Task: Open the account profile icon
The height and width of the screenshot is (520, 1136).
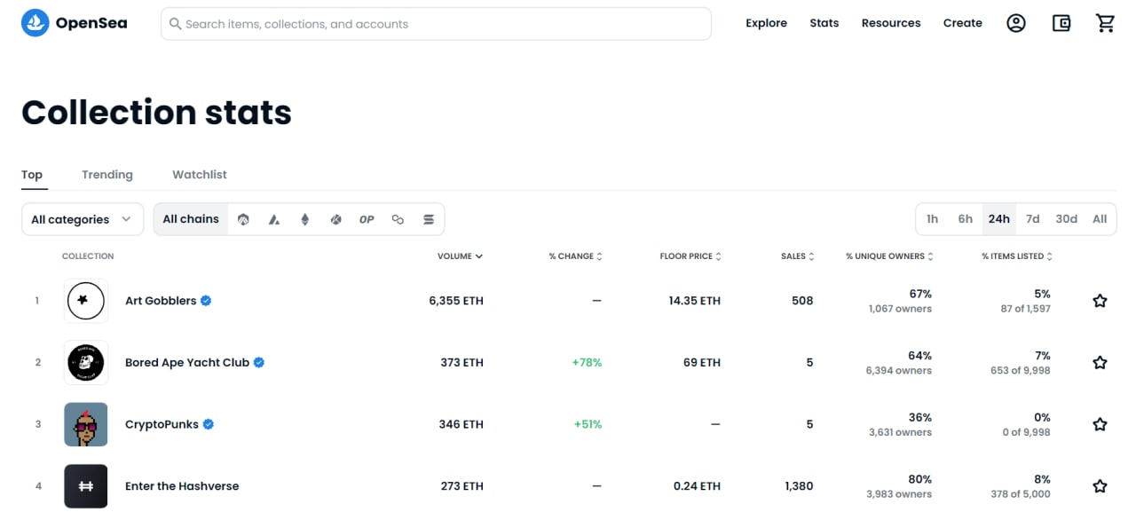Action: [1016, 23]
